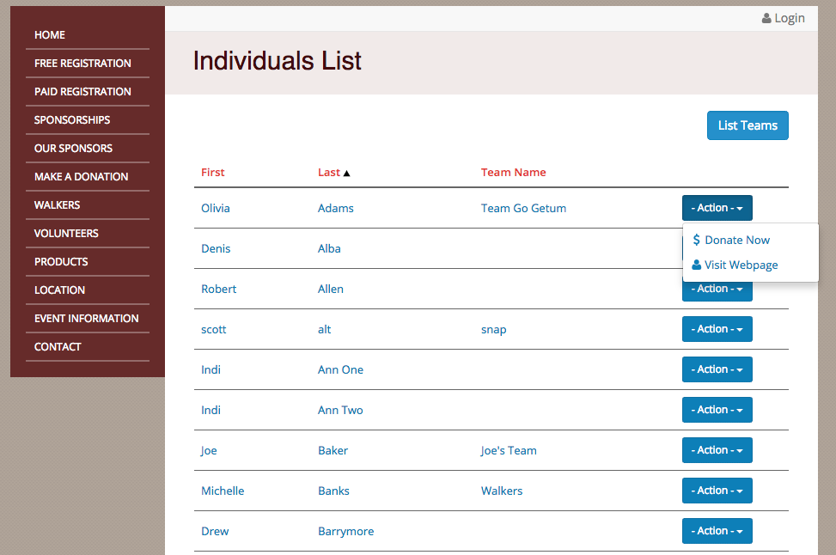The width and height of the screenshot is (836, 555).
Task: Open the Joe's Team link
Action: 508,450
